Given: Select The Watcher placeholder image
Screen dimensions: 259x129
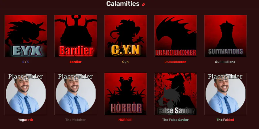Looking at the screenshot, I should coord(76,94).
